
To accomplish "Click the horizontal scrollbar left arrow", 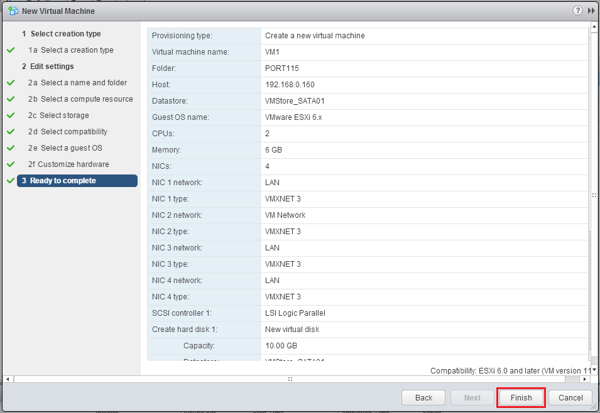I will tap(8, 379).
